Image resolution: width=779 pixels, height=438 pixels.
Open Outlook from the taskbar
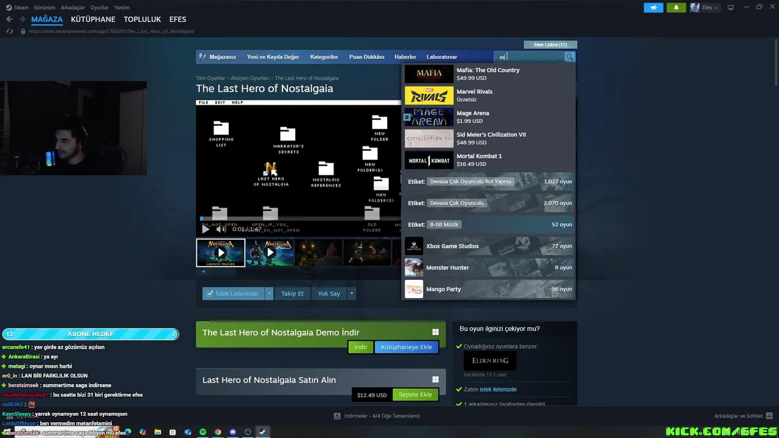(x=187, y=432)
